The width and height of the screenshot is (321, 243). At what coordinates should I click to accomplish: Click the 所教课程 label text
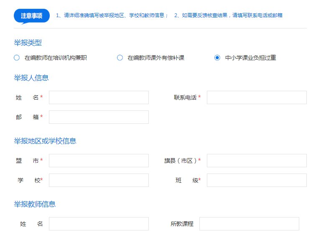pyautogui.click(x=182, y=224)
